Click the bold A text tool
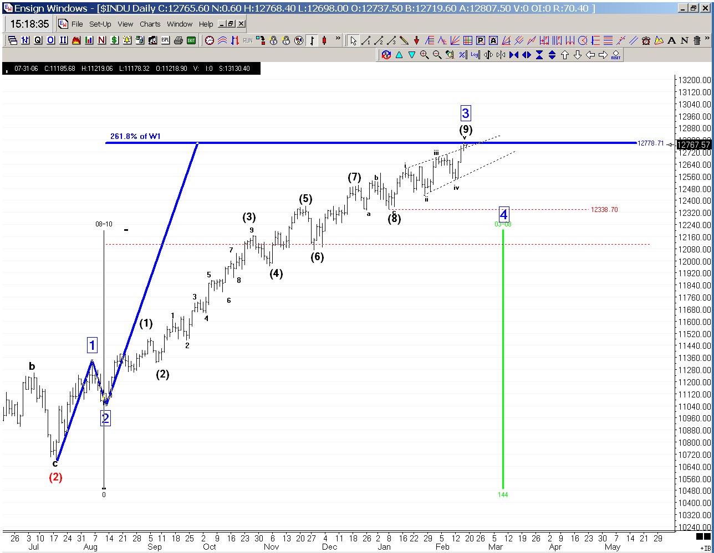Screen dimensions: 714x553 pos(671,40)
